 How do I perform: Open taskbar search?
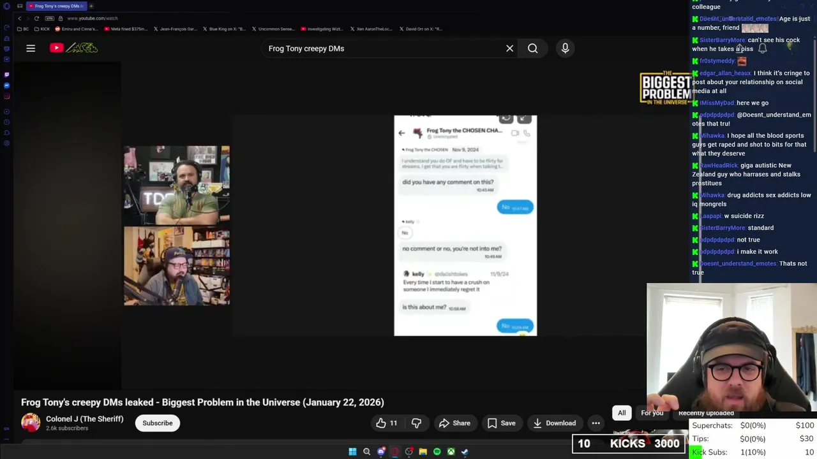pos(366,451)
